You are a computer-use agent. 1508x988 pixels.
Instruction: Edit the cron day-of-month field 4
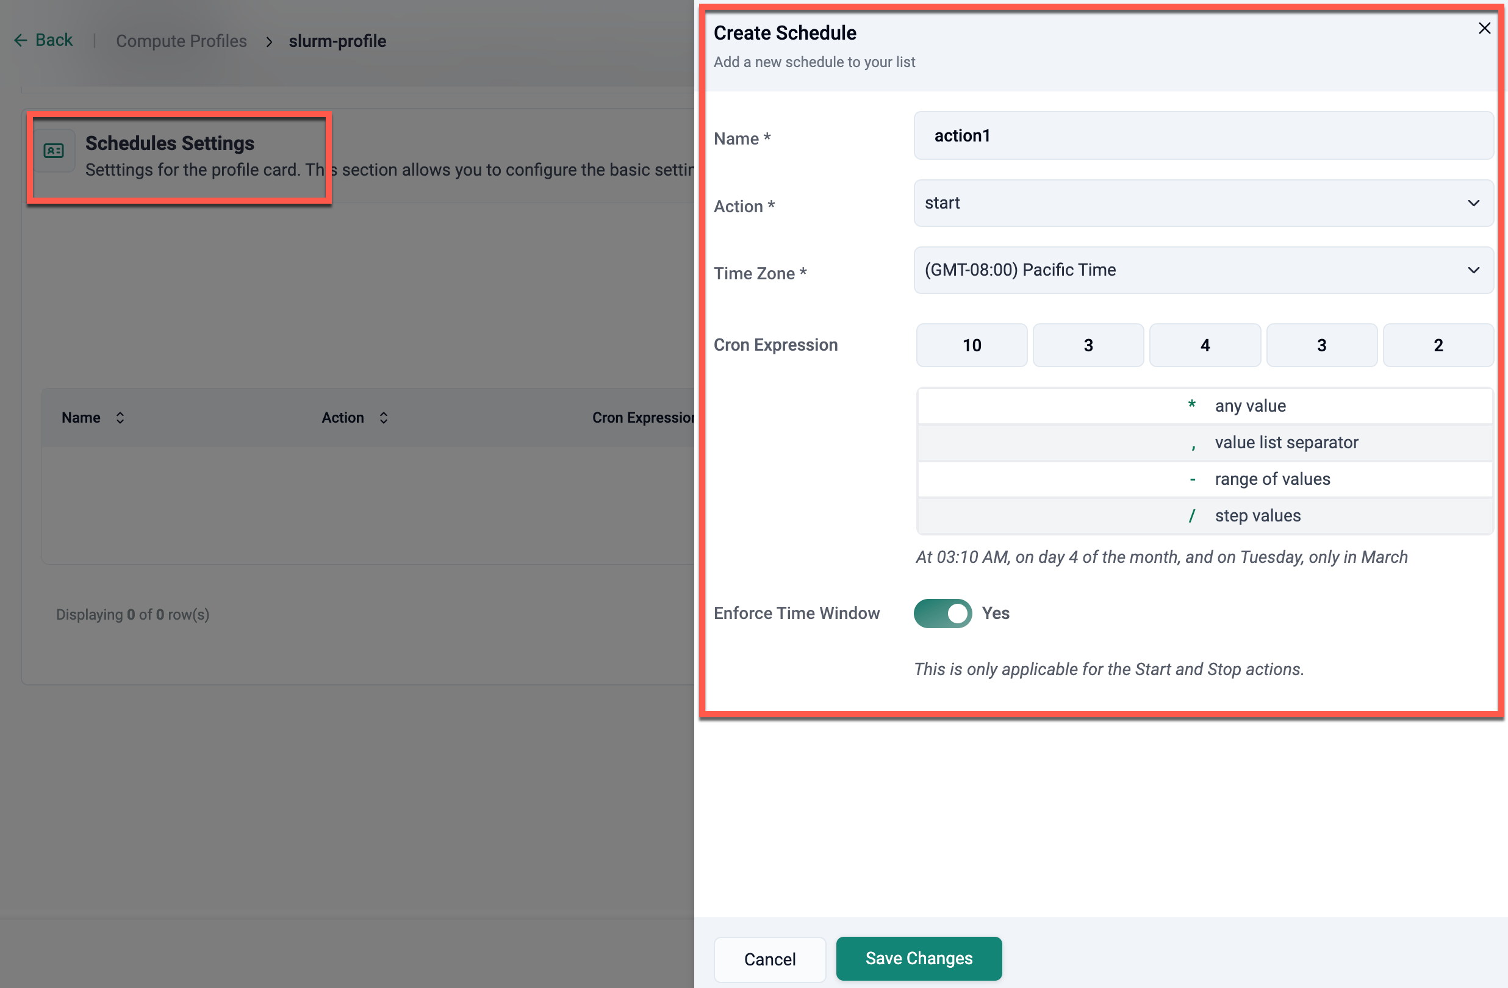[x=1204, y=345]
